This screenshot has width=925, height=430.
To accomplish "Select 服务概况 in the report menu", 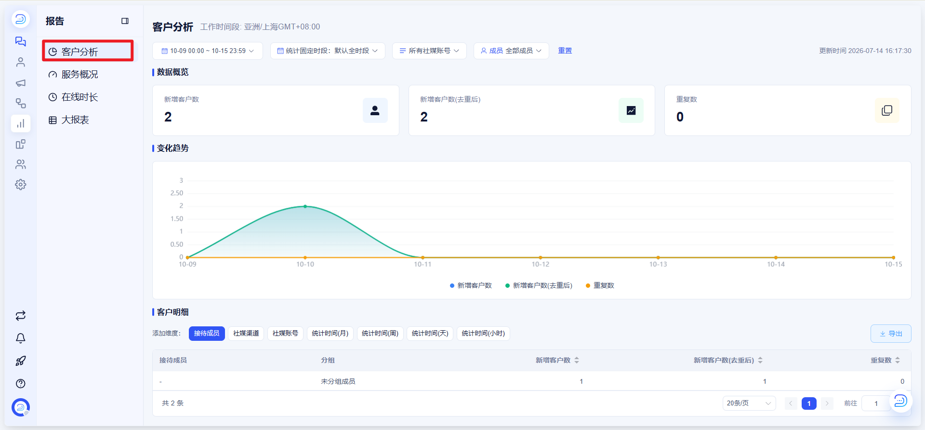I will point(80,75).
